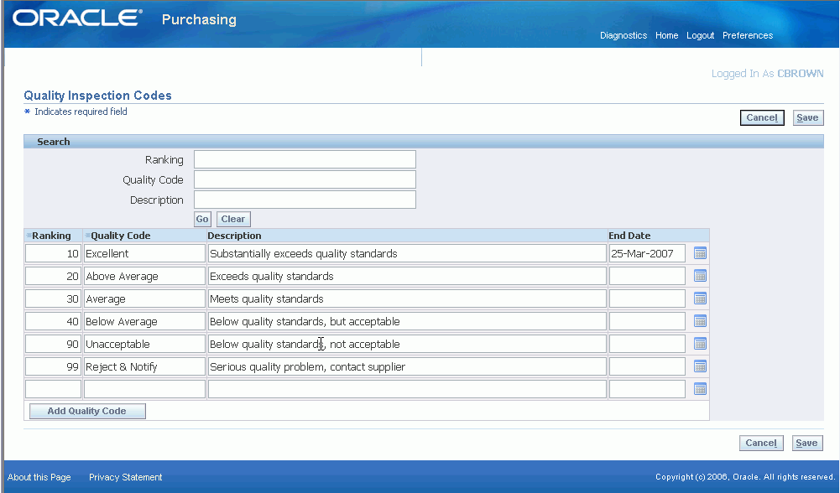Edit description 'Meets quality standards'

[x=407, y=298]
